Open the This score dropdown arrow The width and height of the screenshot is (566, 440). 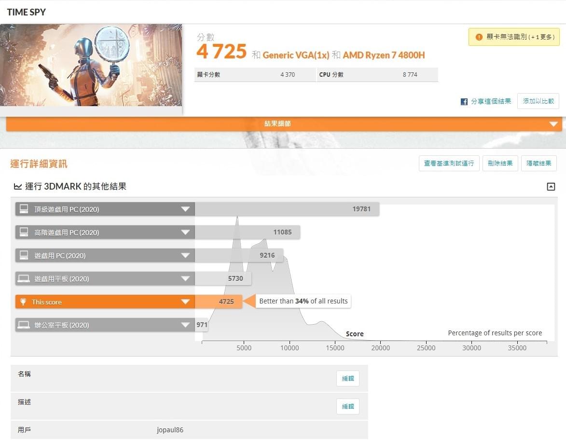tap(185, 302)
